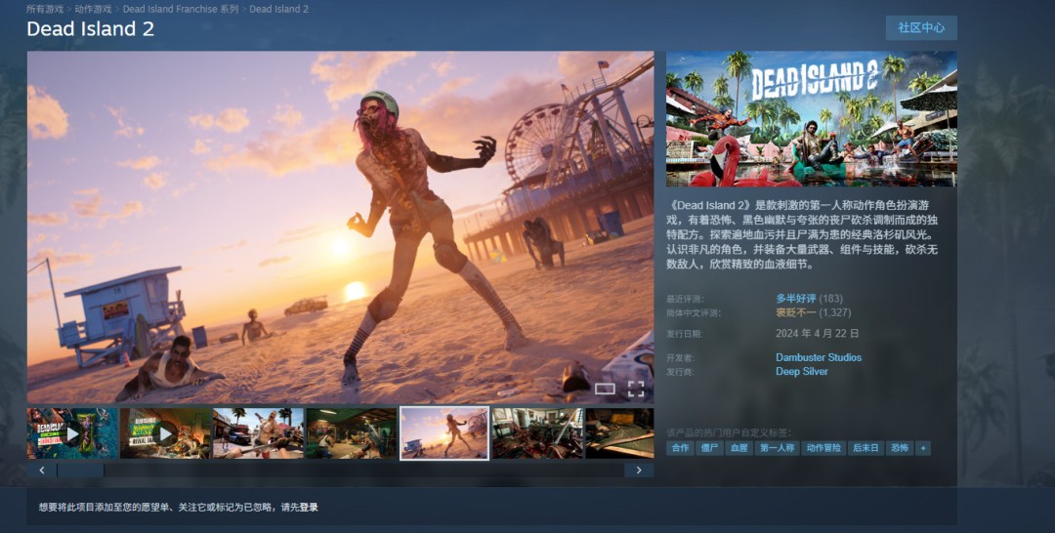Open the Dead Island 2 header capsule image
This screenshot has height=533, width=1055.
click(811, 119)
